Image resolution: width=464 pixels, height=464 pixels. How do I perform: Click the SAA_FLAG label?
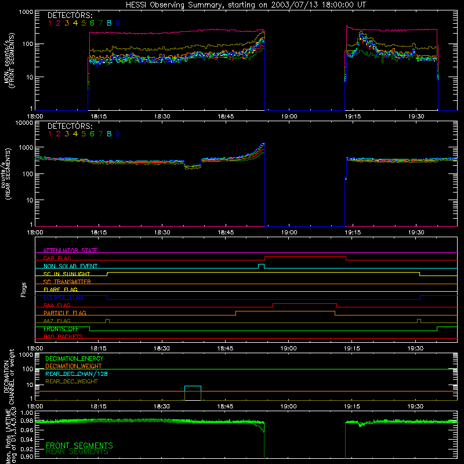pos(57,305)
